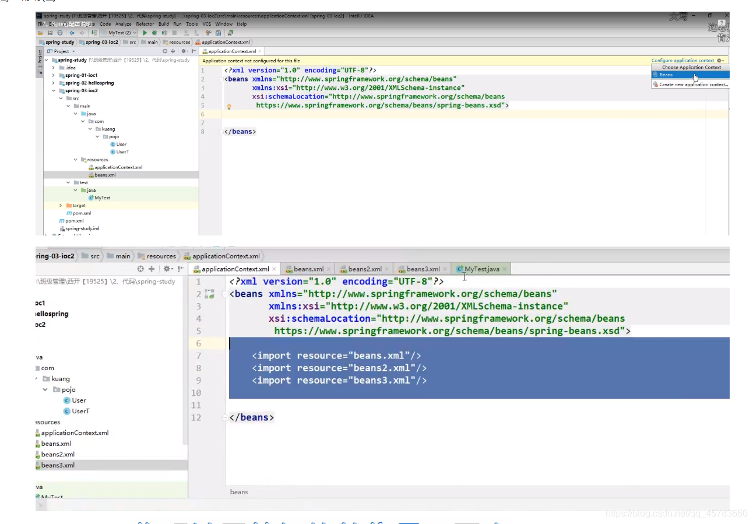Click the collapse-all icon in lower Project panel
This screenshot has width=753, height=524.
(152, 269)
